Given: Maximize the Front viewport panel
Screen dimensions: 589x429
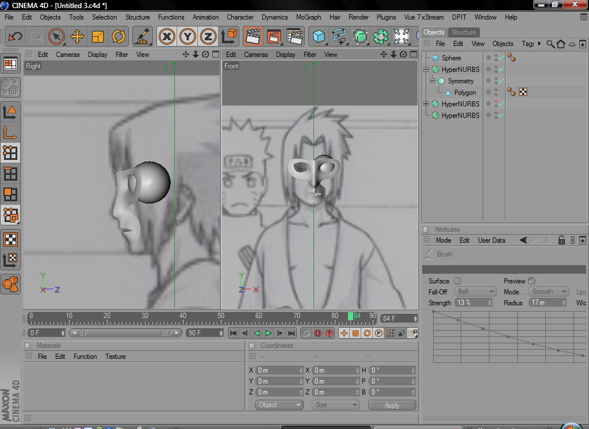Looking at the screenshot, I should [414, 55].
